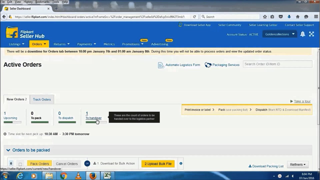
Task: Tick the select-all orders checkbox
Action: (x=20, y=164)
